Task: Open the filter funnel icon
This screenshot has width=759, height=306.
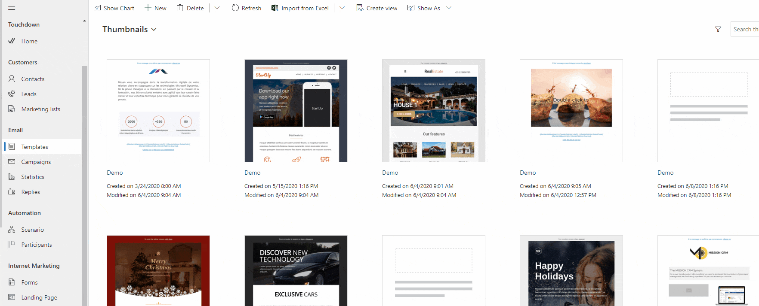Action: pyautogui.click(x=718, y=29)
